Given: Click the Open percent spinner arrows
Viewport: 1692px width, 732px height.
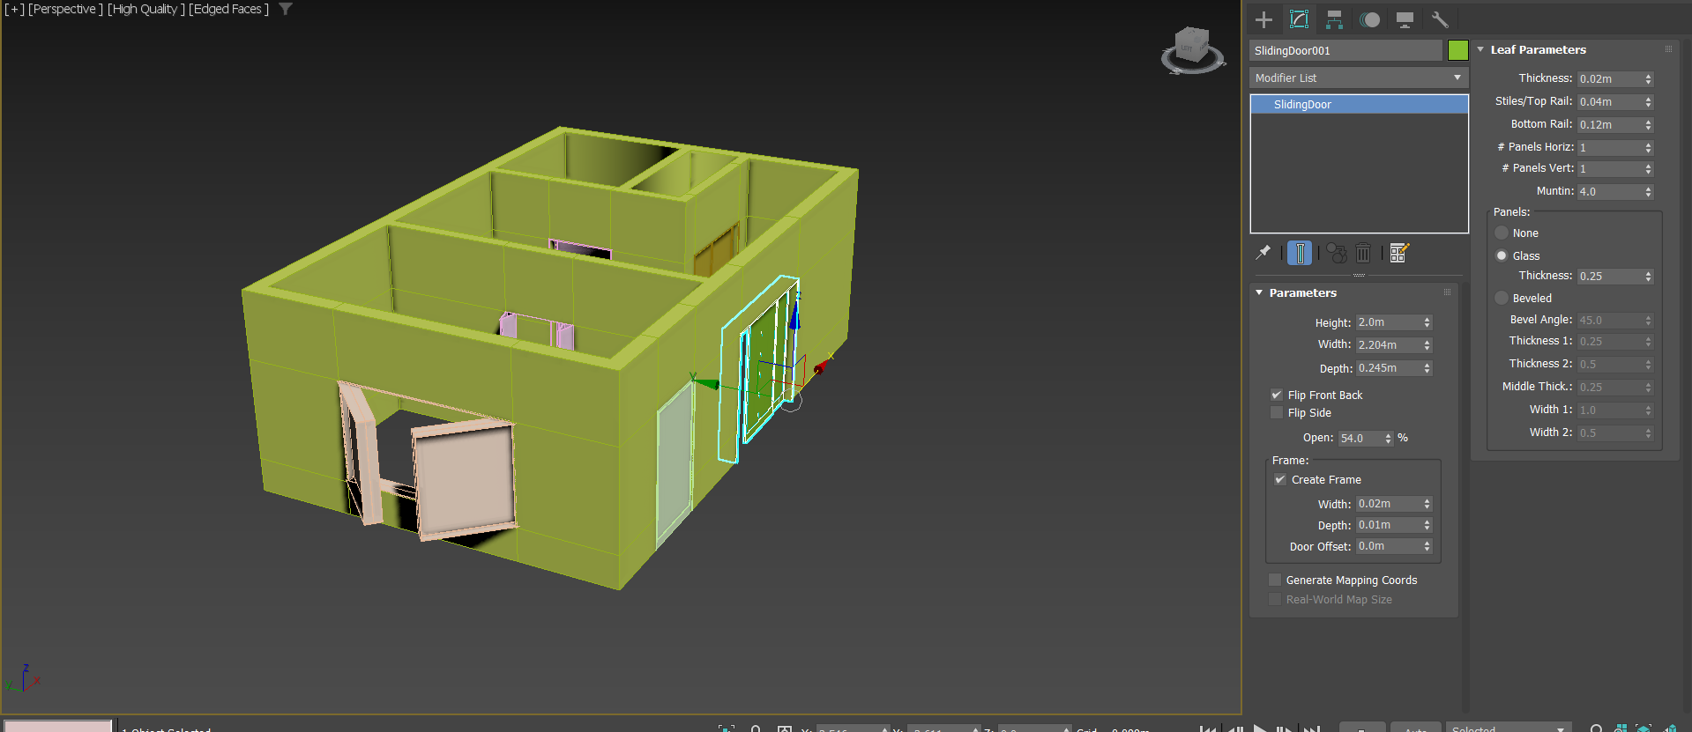Looking at the screenshot, I should coord(1389,438).
